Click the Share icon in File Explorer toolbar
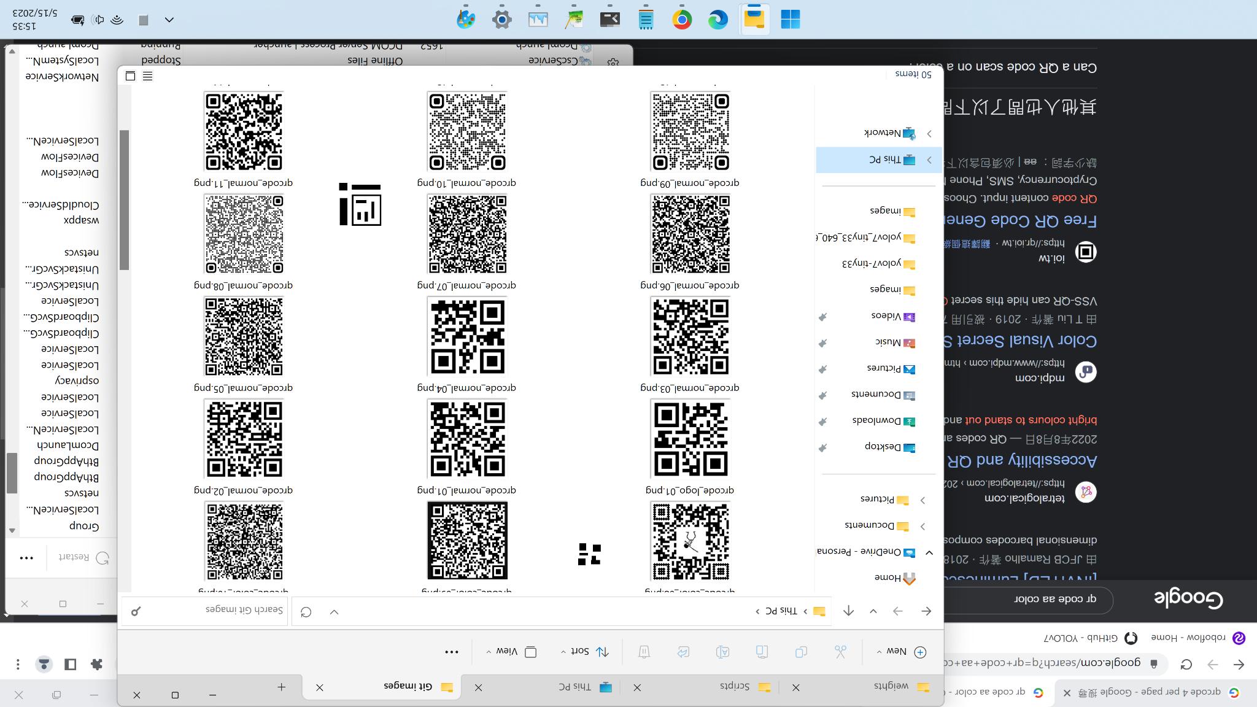Viewport: 1257px width, 707px height. click(x=683, y=652)
